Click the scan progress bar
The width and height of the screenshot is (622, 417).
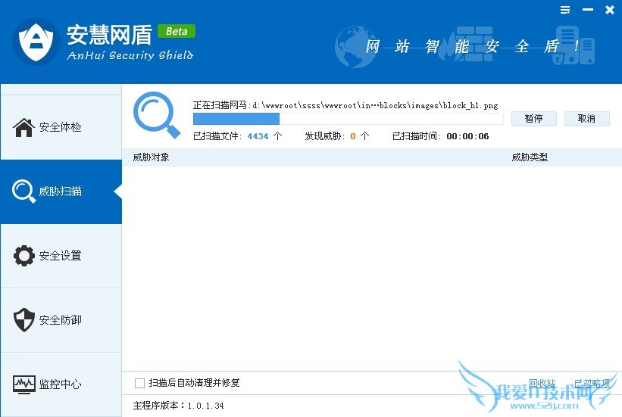coord(348,119)
